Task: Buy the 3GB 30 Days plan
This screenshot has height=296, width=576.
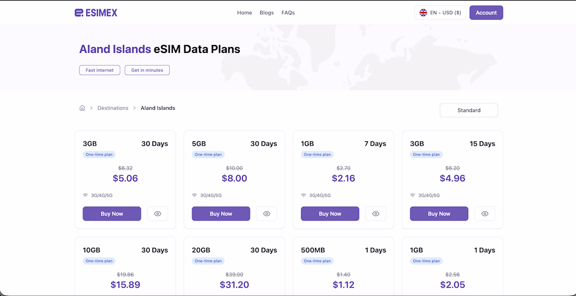Action: tap(112, 214)
